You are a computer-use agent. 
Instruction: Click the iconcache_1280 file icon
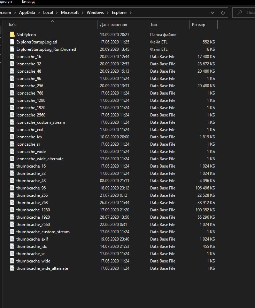pos(12,100)
